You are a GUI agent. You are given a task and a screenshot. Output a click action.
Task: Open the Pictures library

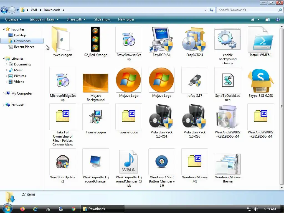click(x=20, y=76)
